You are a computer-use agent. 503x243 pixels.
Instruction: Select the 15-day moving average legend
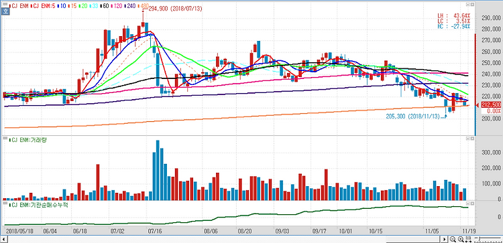pos(72,6)
